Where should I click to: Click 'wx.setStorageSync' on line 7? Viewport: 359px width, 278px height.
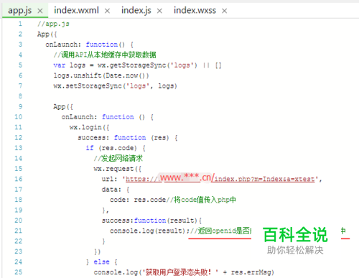point(88,85)
